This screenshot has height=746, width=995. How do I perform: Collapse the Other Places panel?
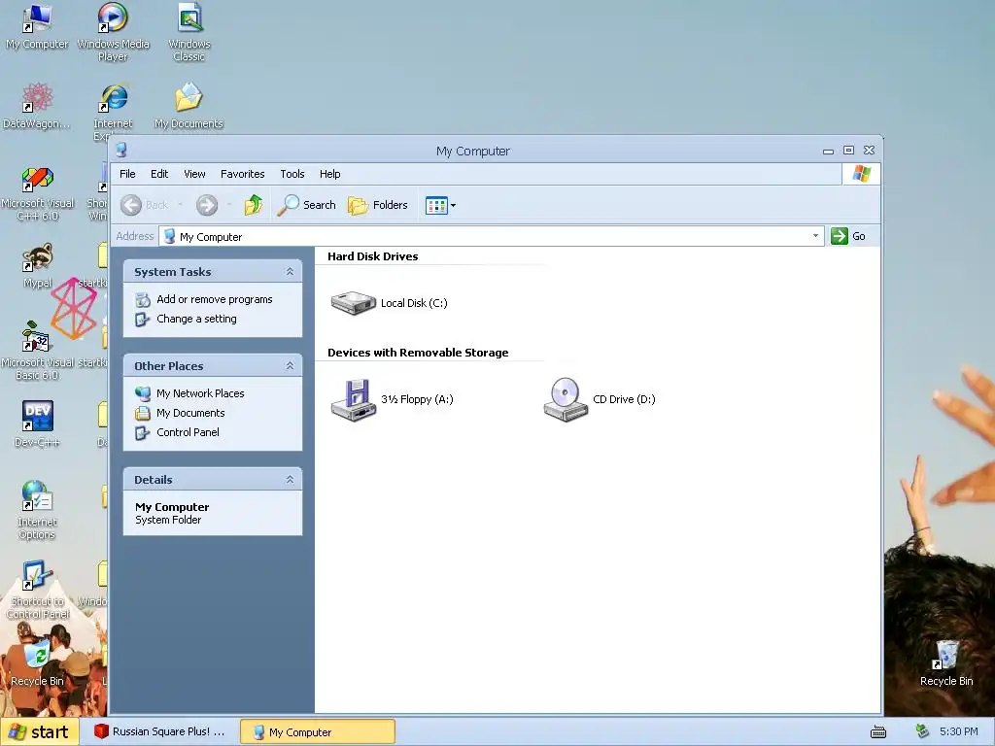coord(290,366)
